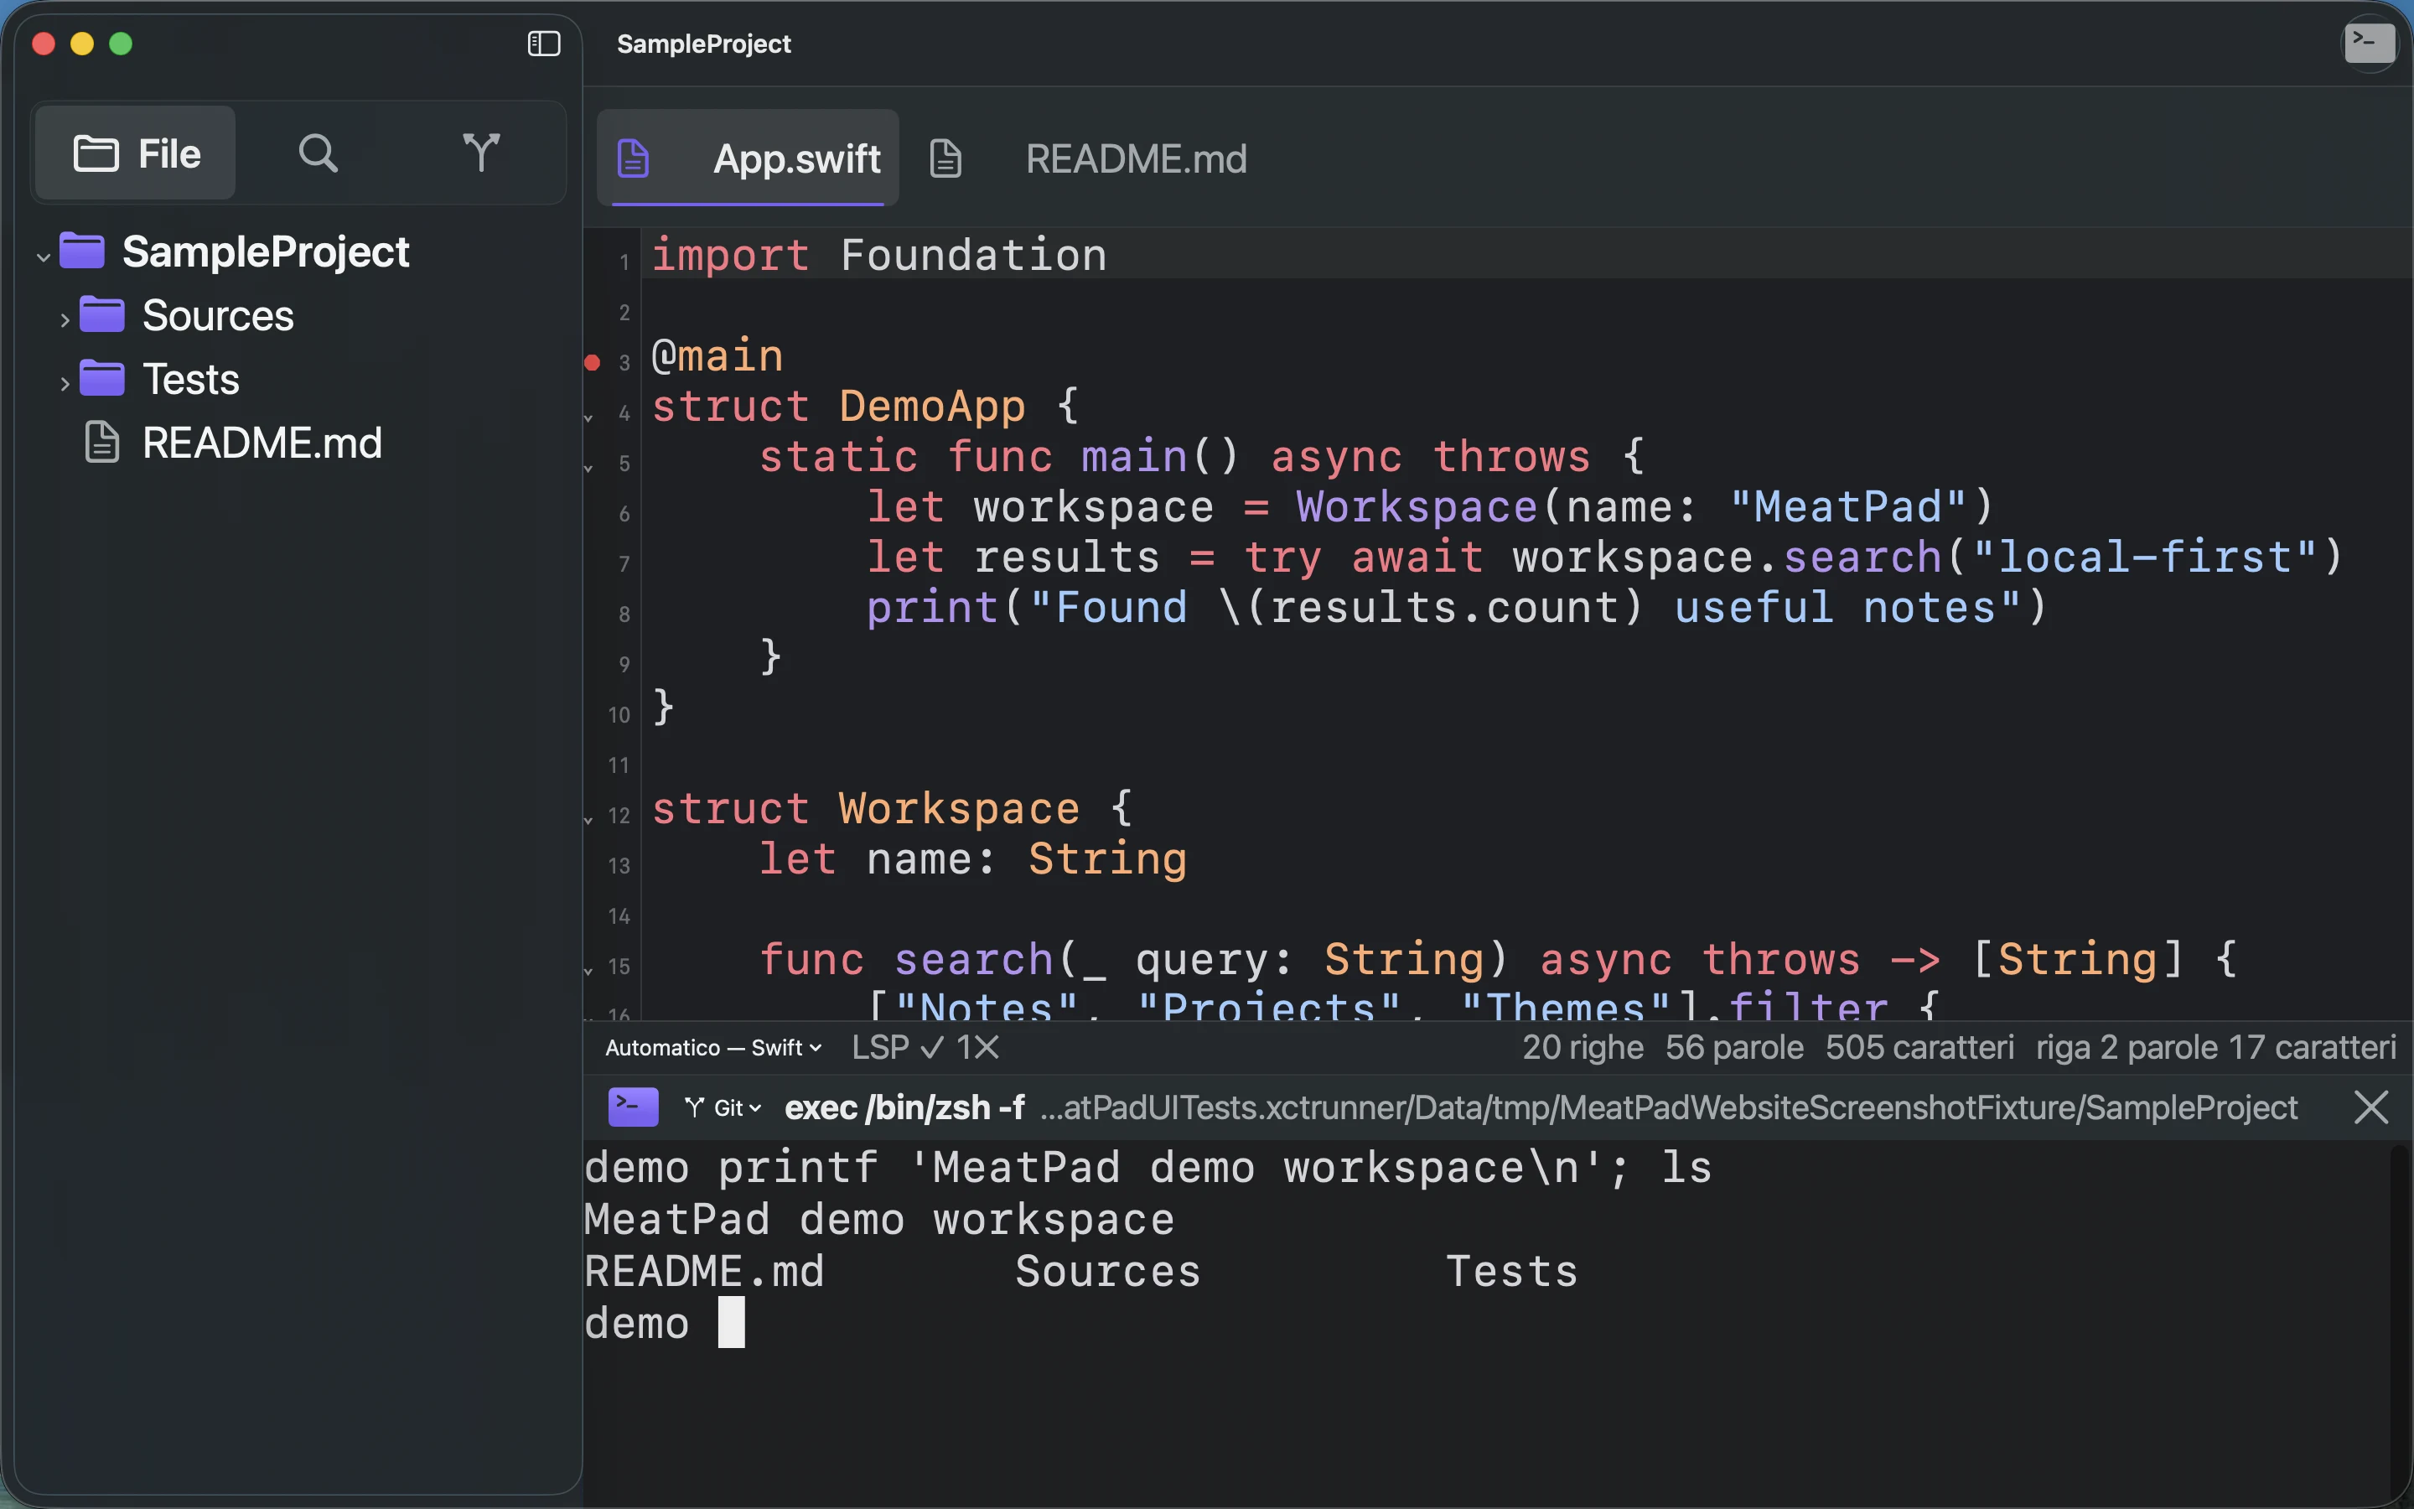
Task: Click the print call on line 8
Action: click(1457, 608)
